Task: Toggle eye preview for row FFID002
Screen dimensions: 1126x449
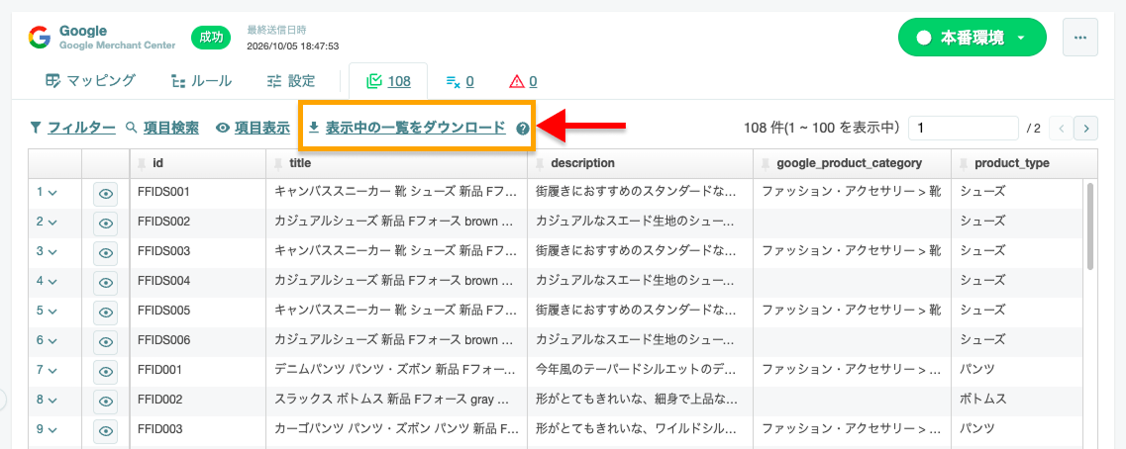Action: pos(106,401)
